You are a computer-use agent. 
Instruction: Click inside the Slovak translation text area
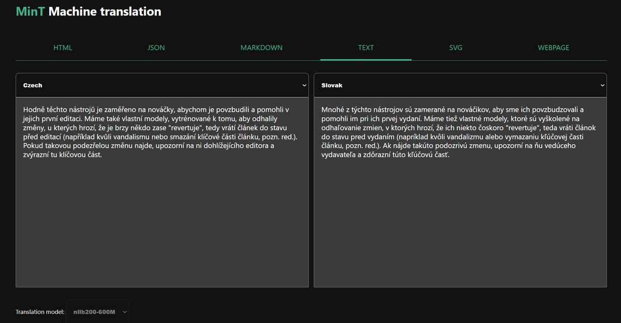(x=460, y=192)
